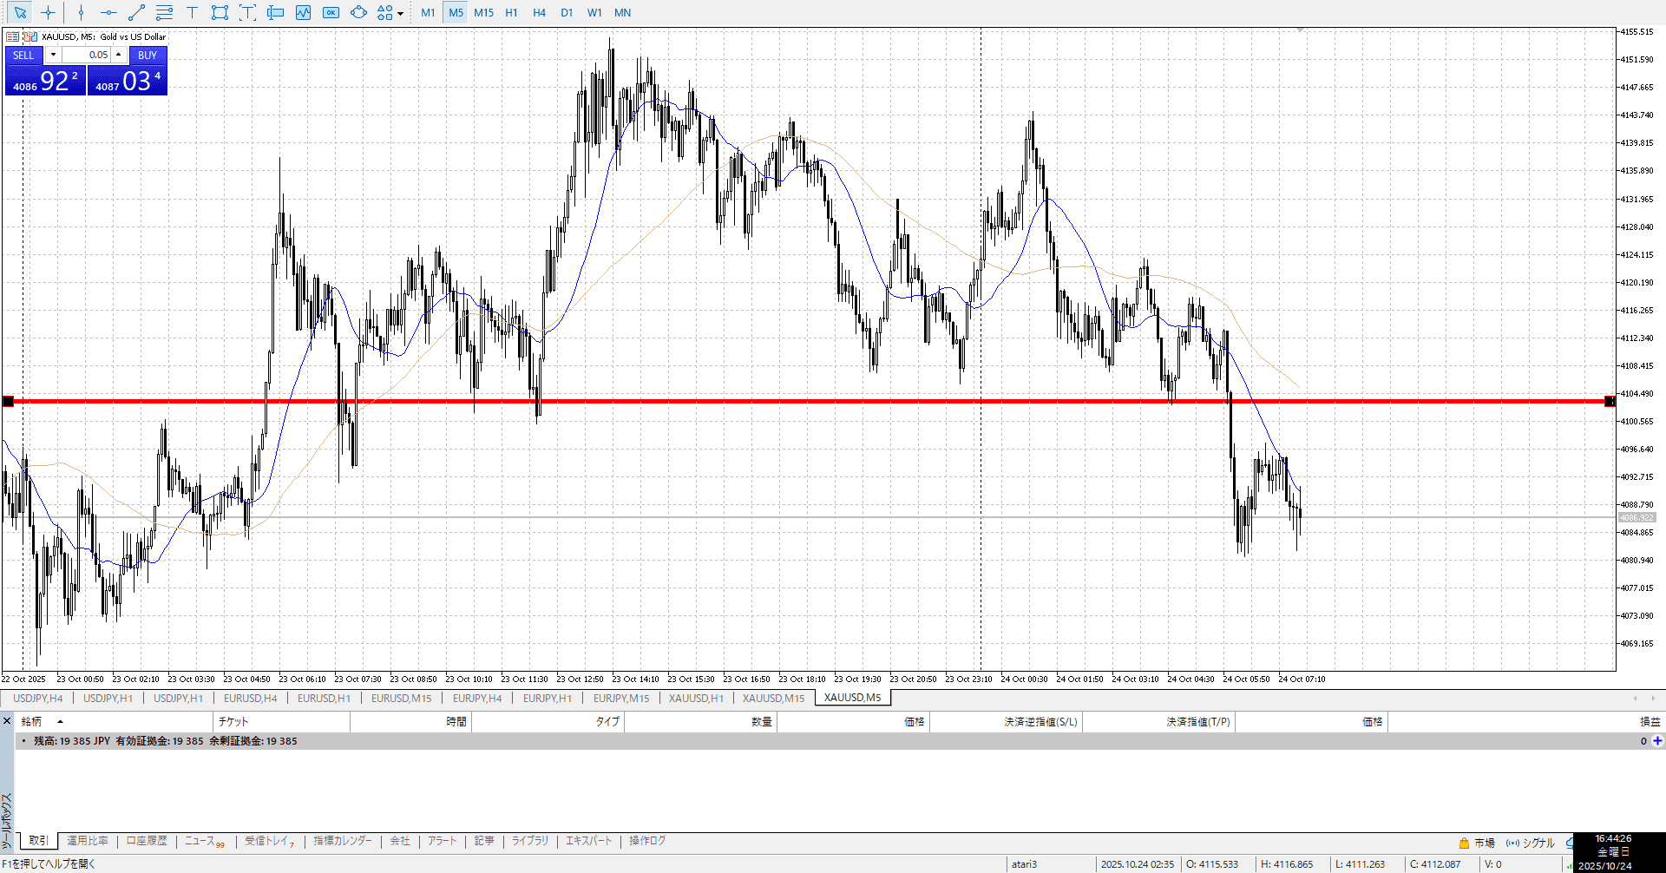1666x873 pixels.
Task: Select the red horizontal line's left handle
Action: click(x=9, y=401)
